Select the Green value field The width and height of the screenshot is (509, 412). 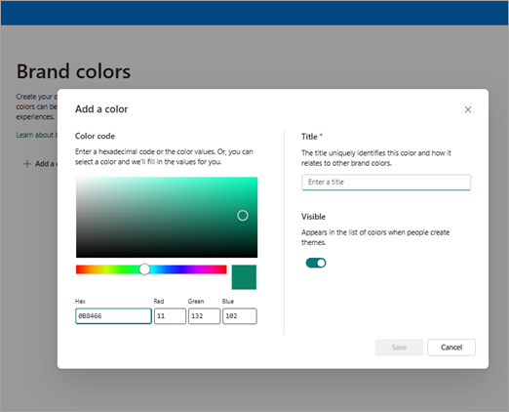pyautogui.click(x=204, y=316)
